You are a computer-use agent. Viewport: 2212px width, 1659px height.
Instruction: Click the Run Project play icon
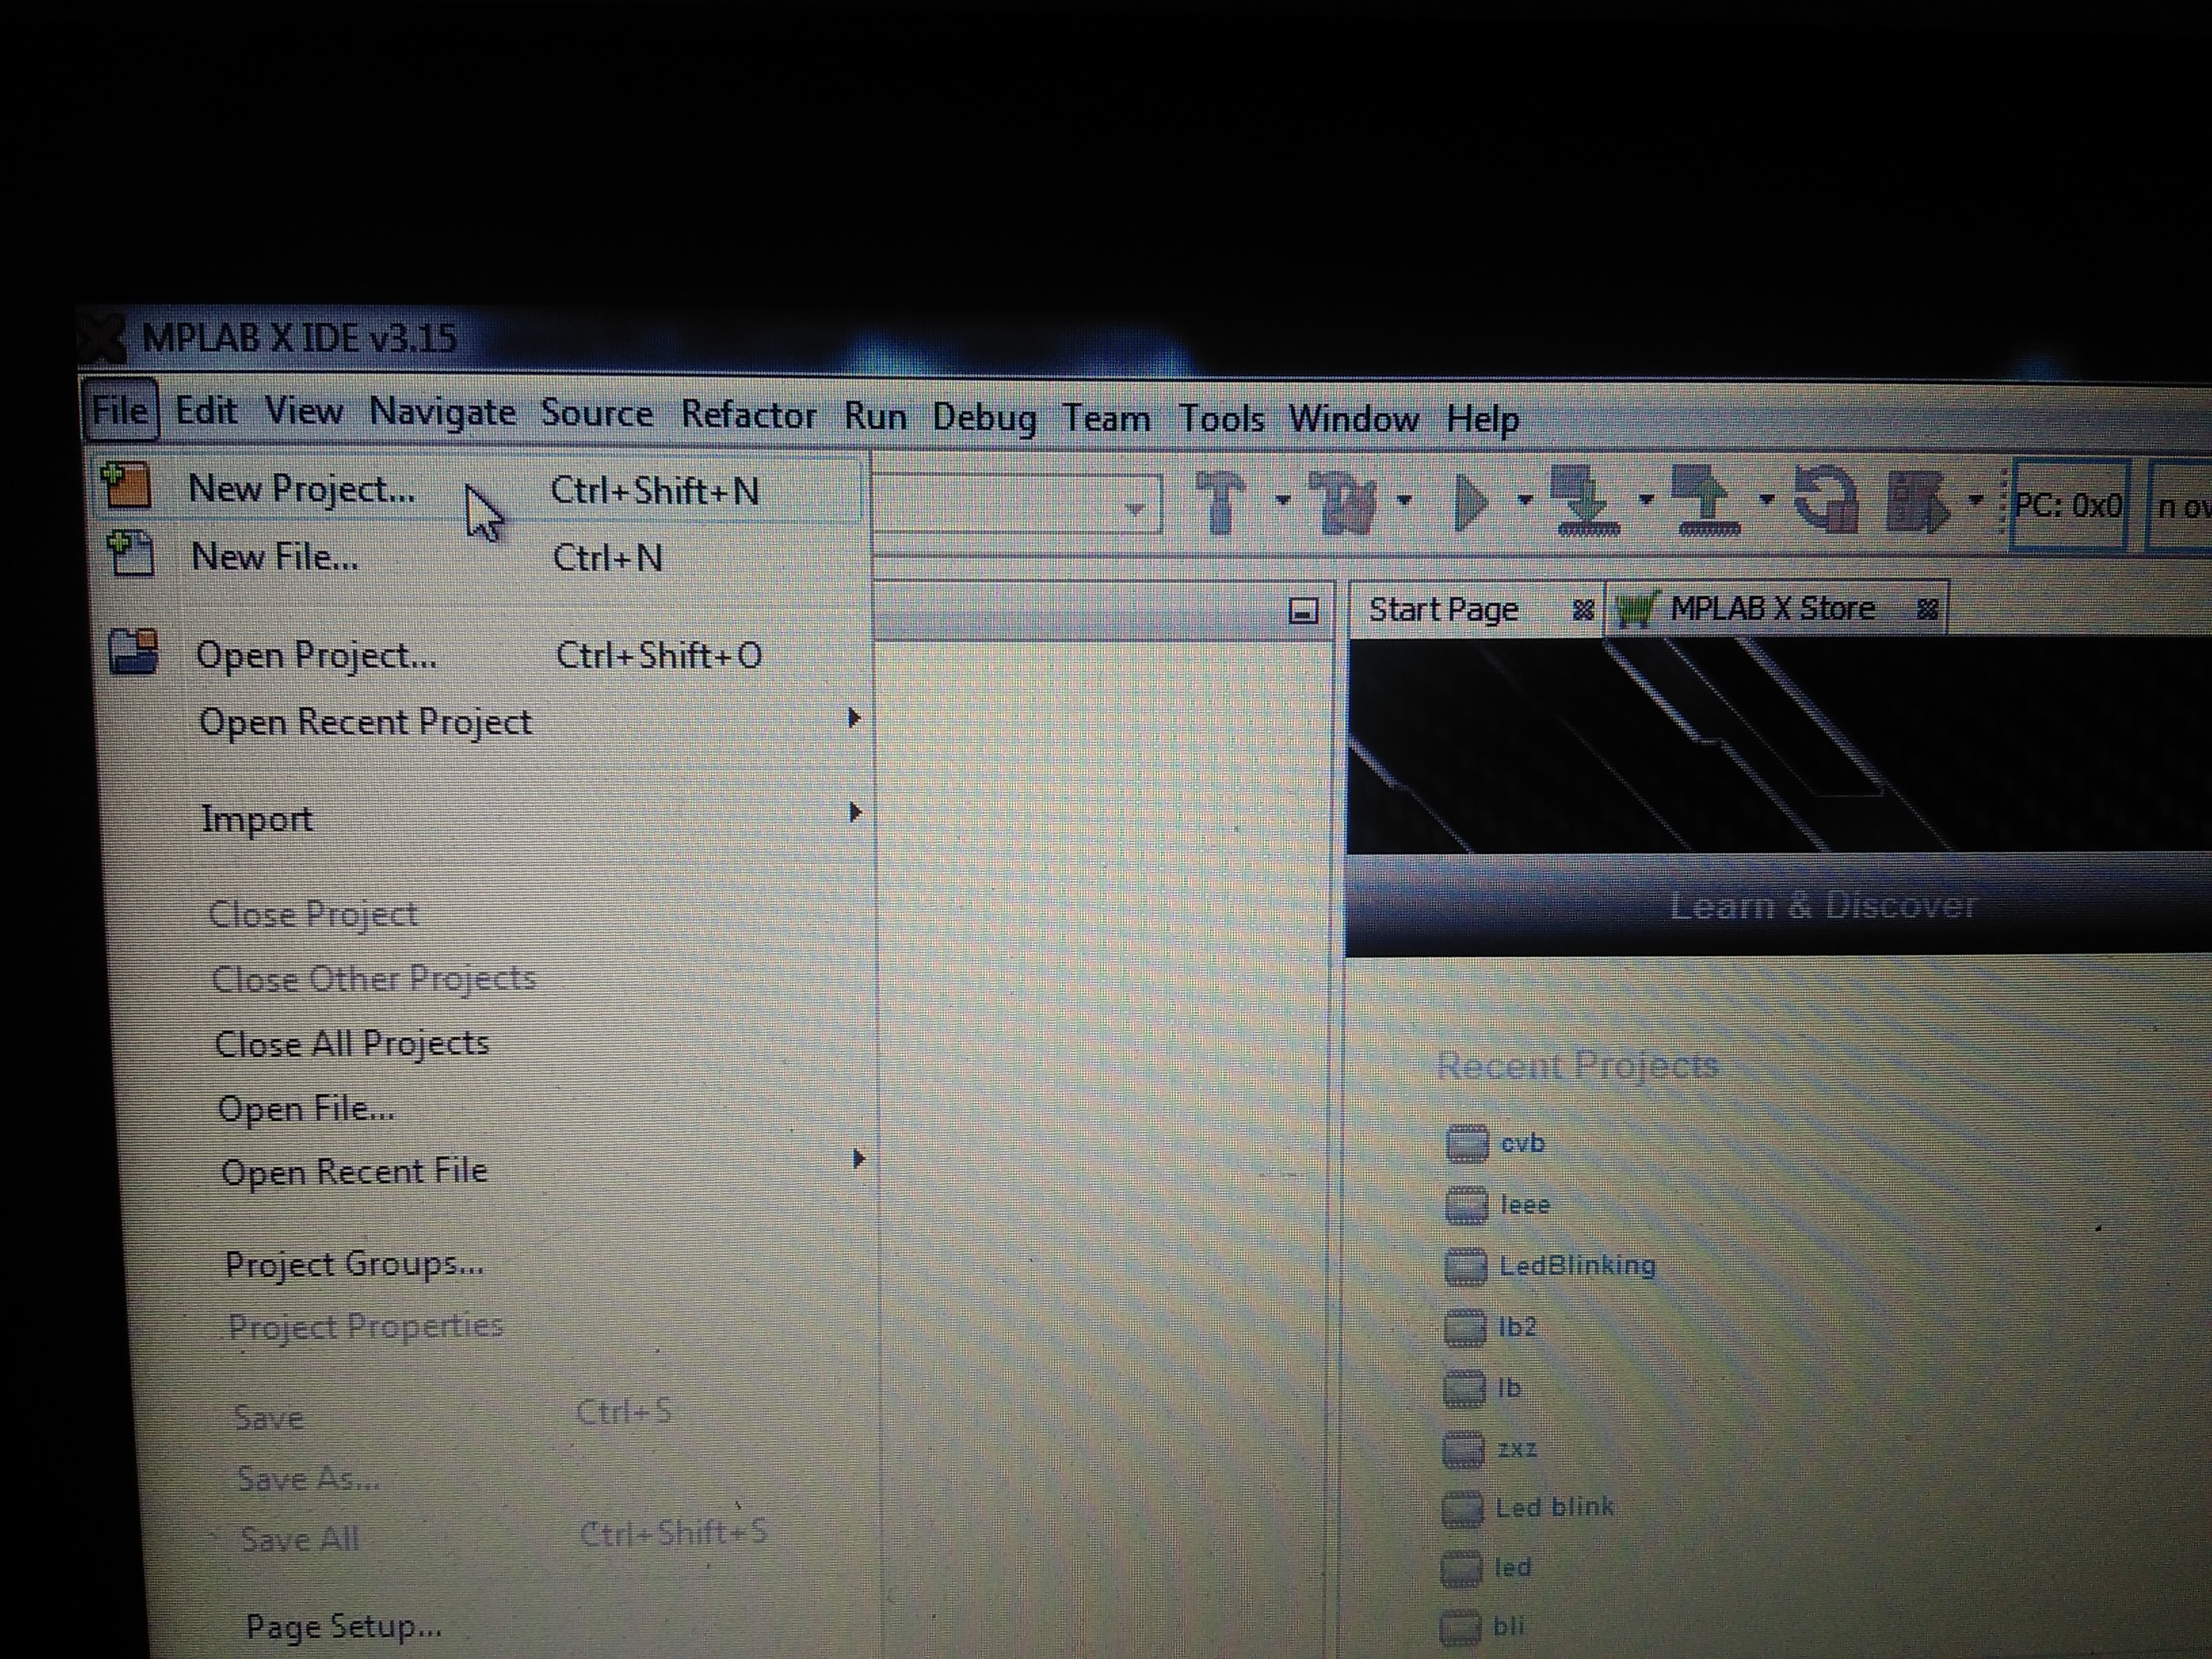click(1469, 503)
